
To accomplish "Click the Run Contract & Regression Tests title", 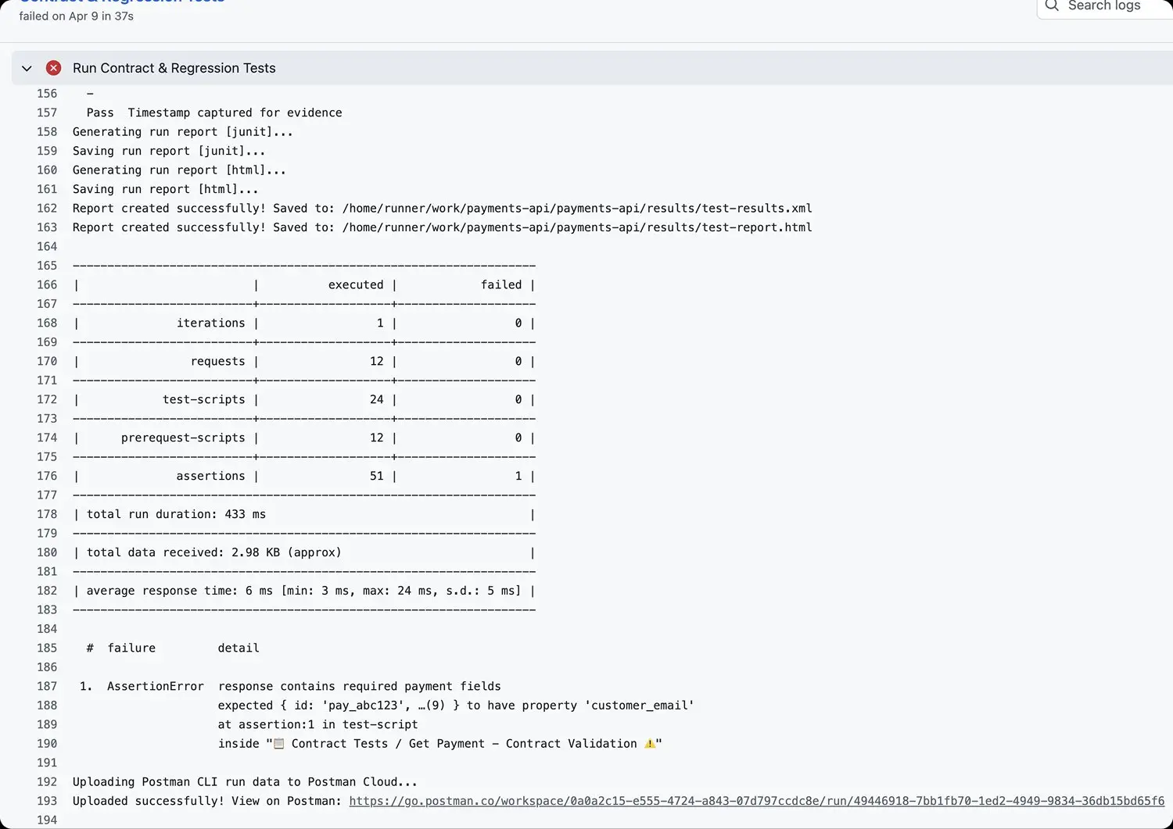I will 174,68.
